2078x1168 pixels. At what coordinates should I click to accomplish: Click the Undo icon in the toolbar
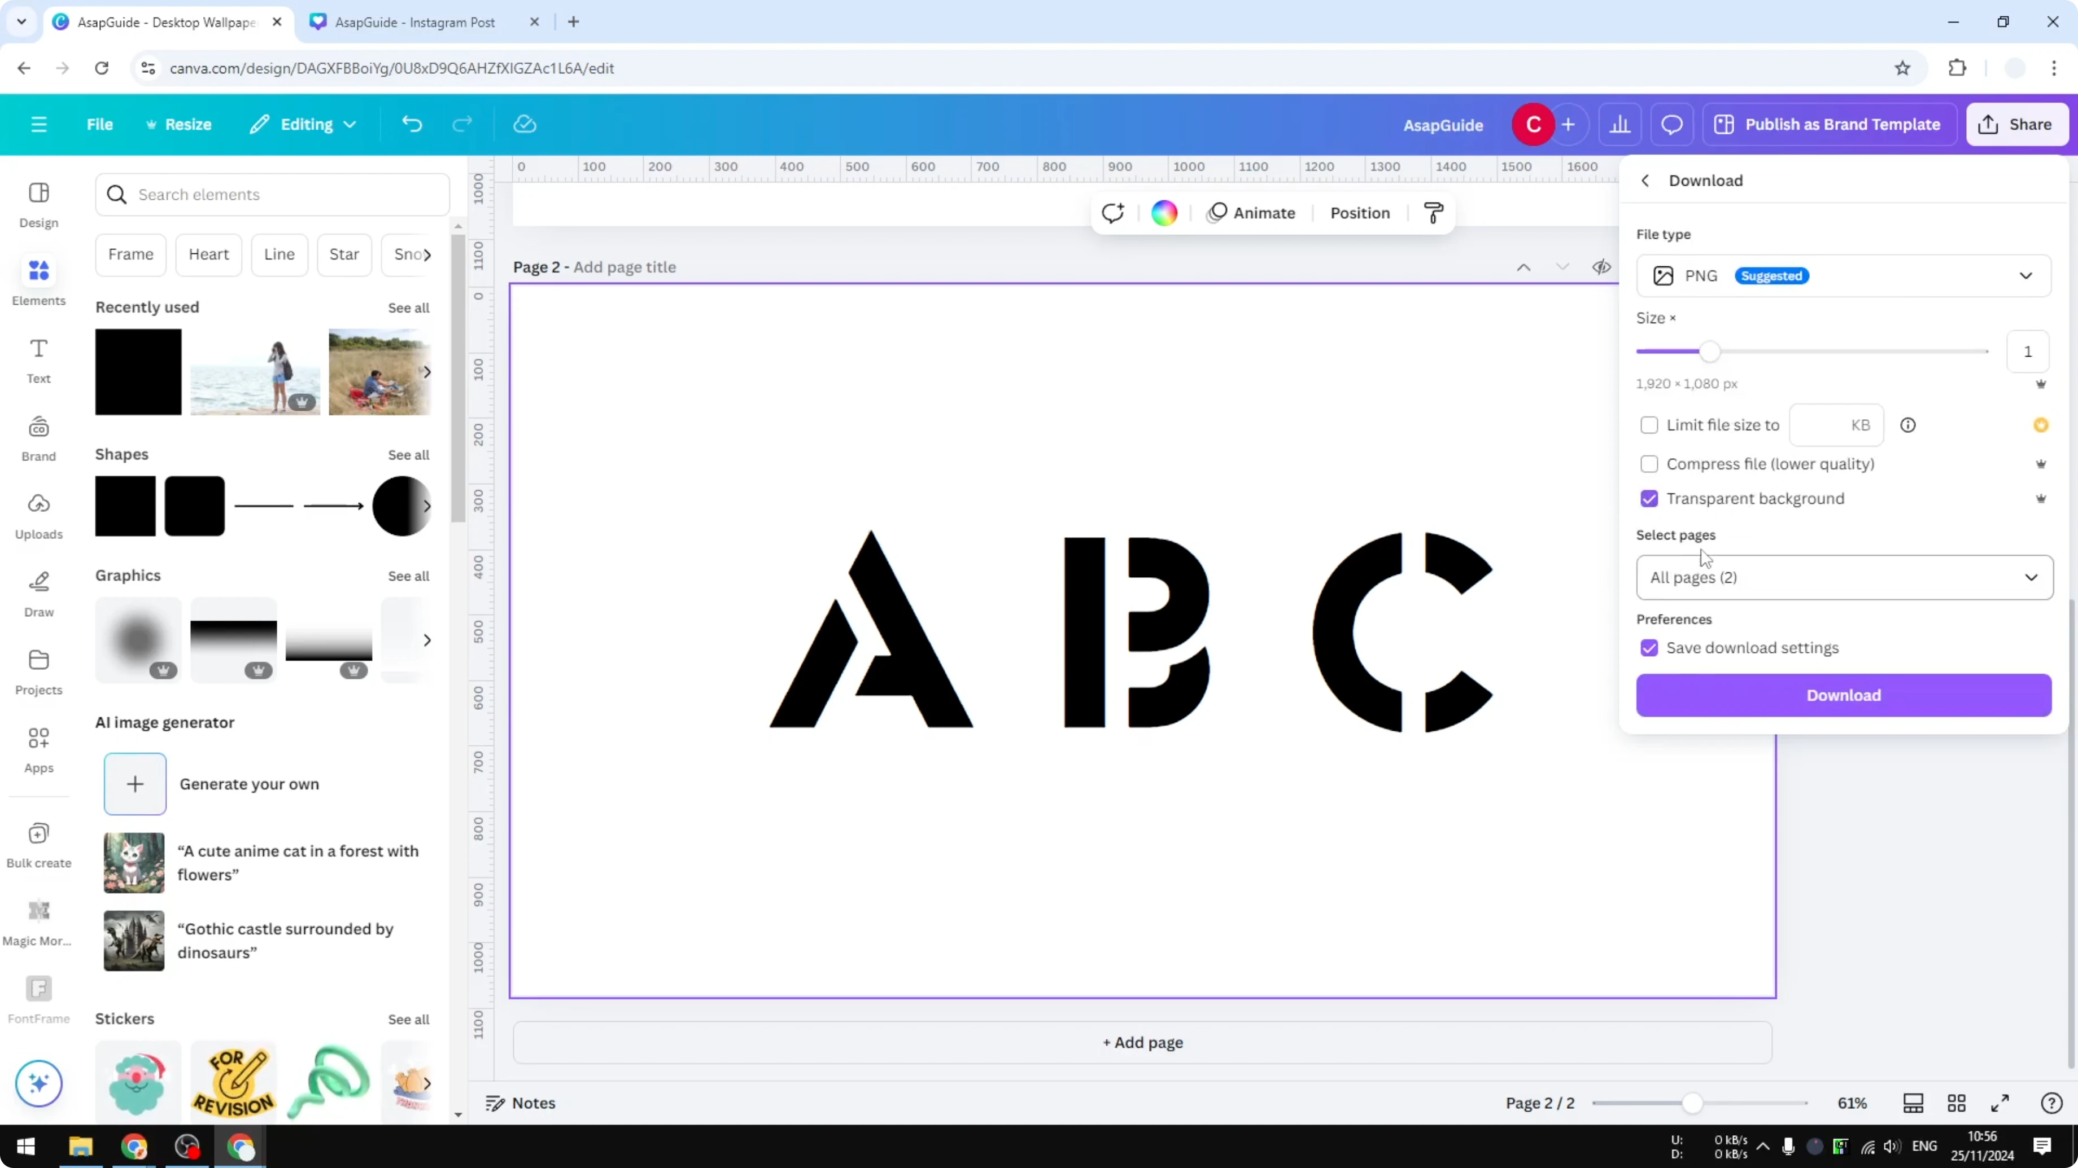pos(412,124)
